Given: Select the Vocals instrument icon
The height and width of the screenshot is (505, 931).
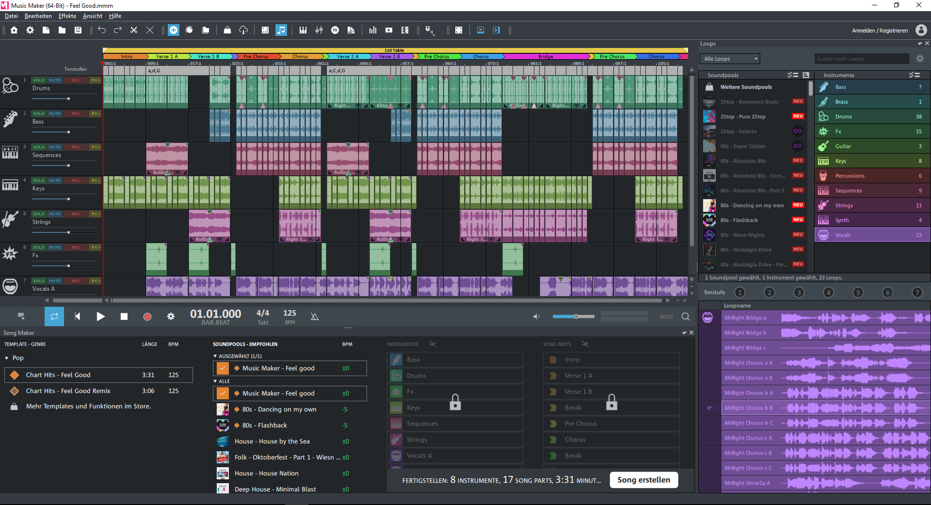Looking at the screenshot, I should 823,235.
